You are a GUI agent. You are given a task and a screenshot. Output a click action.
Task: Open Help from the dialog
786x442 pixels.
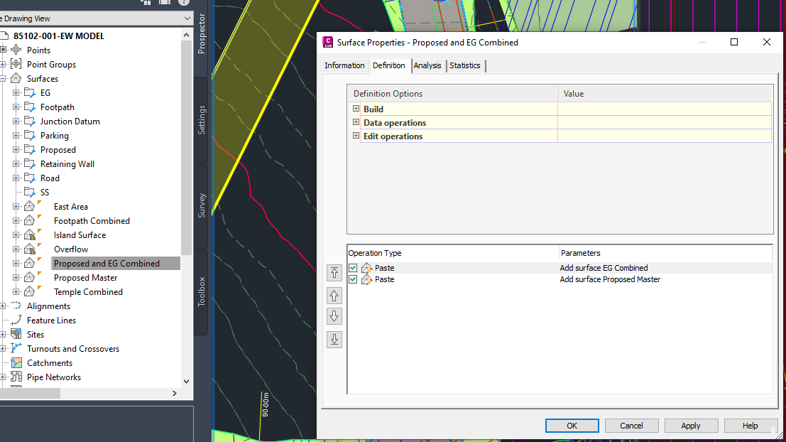(750, 425)
